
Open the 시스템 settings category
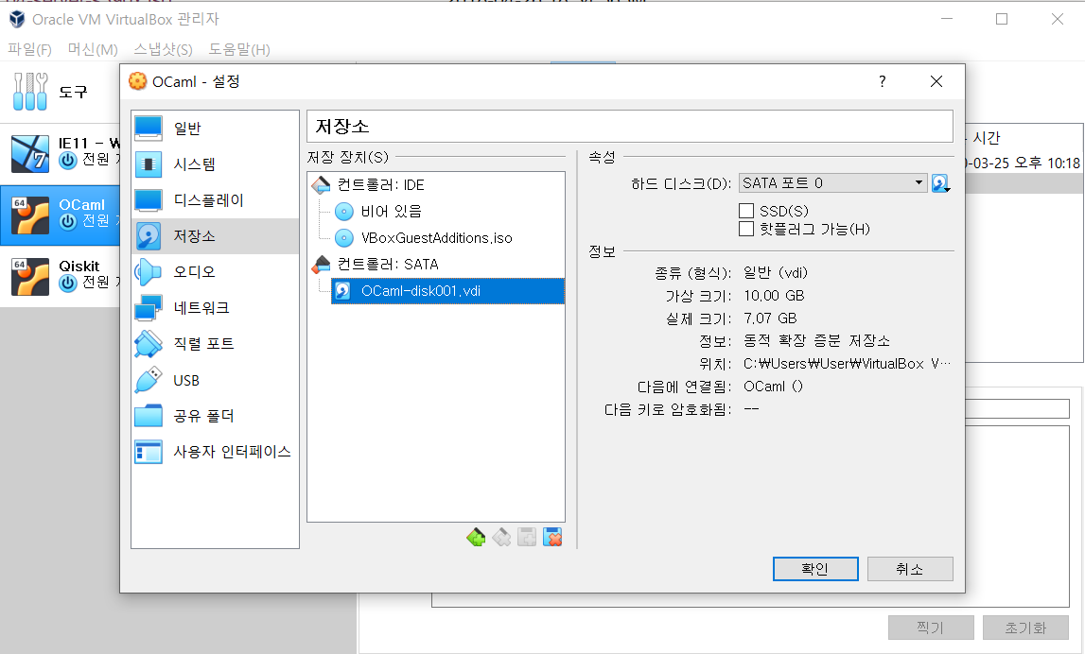tap(215, 163)
